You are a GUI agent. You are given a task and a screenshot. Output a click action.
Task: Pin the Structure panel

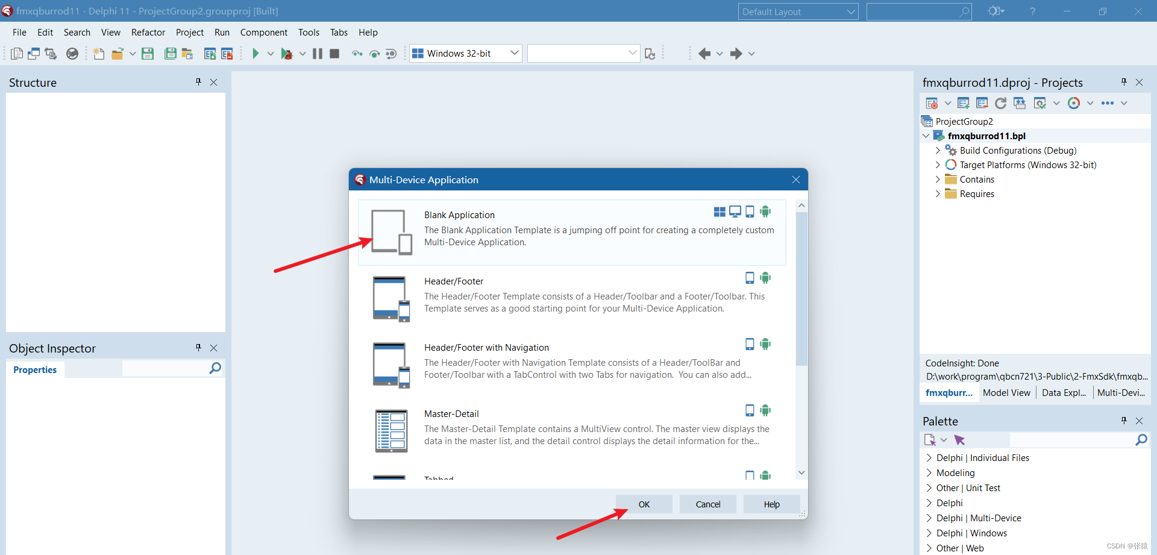tap(198, 82)
